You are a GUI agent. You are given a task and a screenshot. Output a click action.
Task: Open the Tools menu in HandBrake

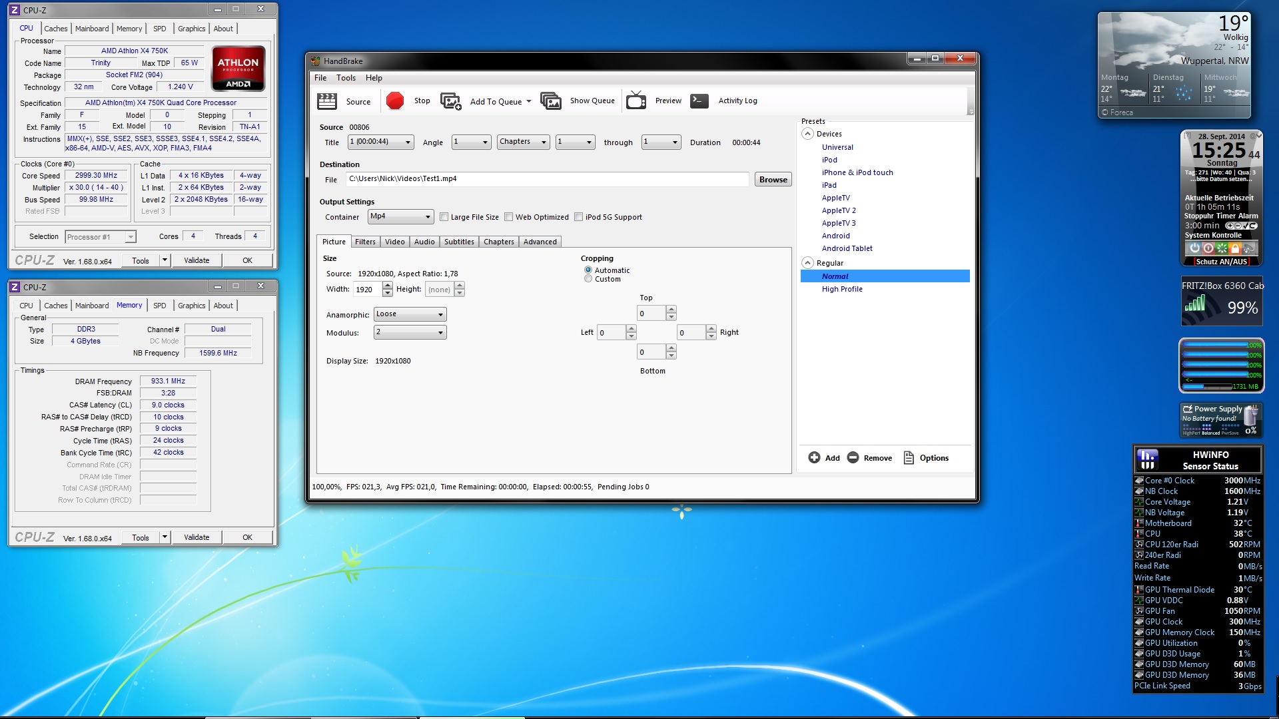pyautogui.click(x=346, y=78)
